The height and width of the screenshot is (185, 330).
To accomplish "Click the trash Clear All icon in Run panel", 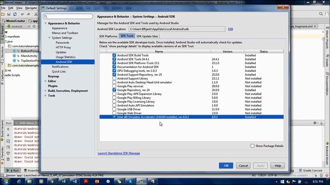I will 8,159.
